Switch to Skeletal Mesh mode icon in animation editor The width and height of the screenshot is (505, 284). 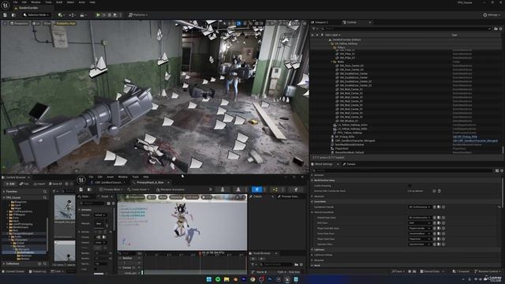pos(238,189)
